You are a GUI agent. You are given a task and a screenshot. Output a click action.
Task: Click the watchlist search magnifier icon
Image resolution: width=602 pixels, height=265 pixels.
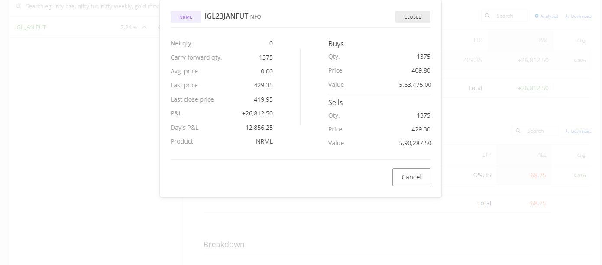click(x=18, y=6)
